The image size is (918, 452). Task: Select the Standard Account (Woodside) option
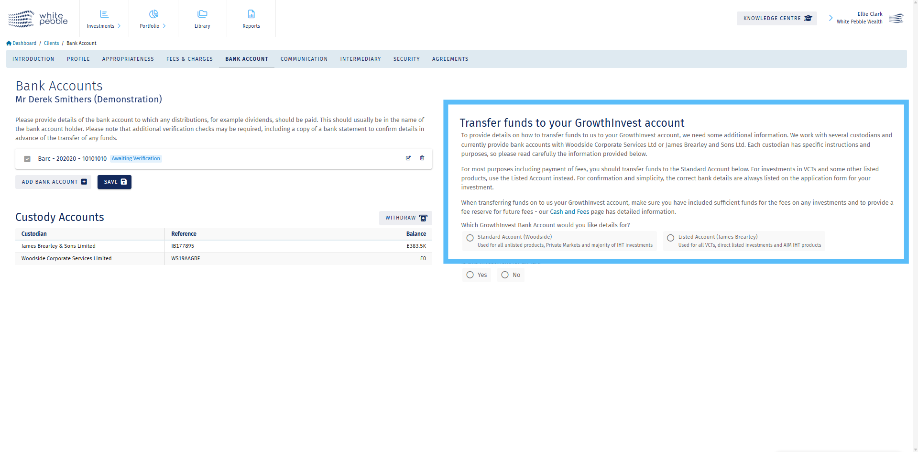pyautogui.click(x=470, y=237)
